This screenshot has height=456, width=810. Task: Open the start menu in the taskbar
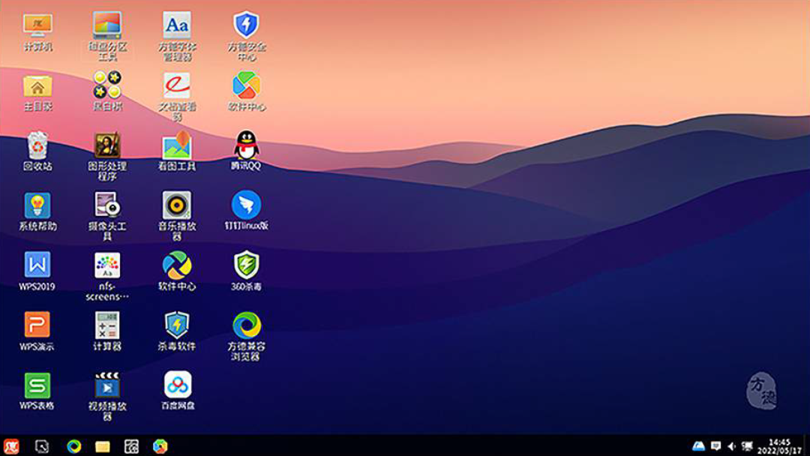(x=11, y=446)
